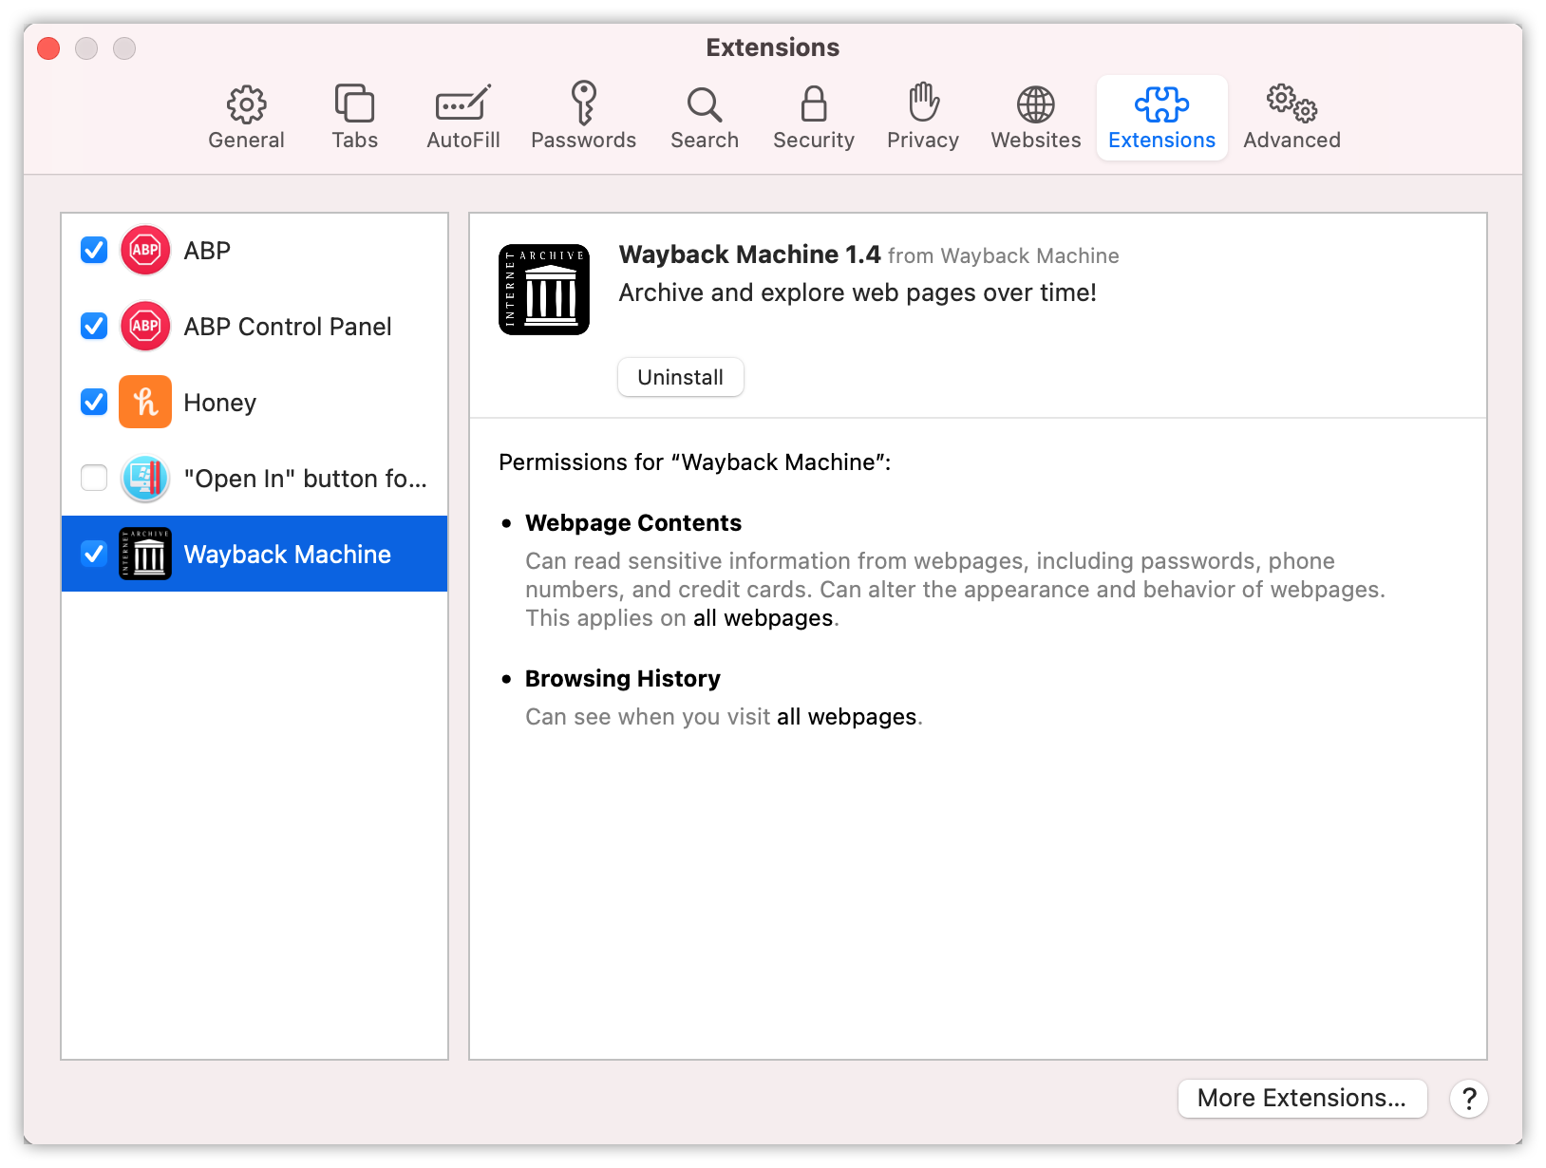Click the help question mark button
The image size is (1546, 1168).
1468,1099
